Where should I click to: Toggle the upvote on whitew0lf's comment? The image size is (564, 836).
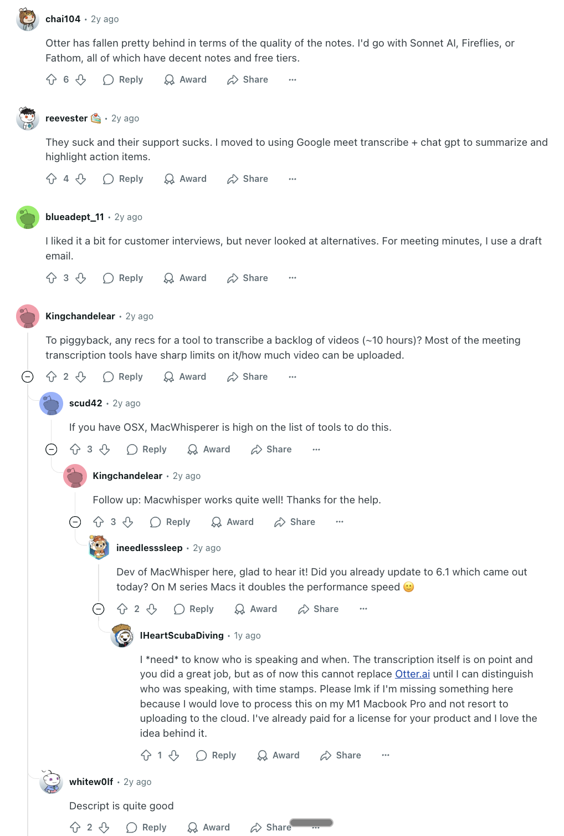point(75,827)
